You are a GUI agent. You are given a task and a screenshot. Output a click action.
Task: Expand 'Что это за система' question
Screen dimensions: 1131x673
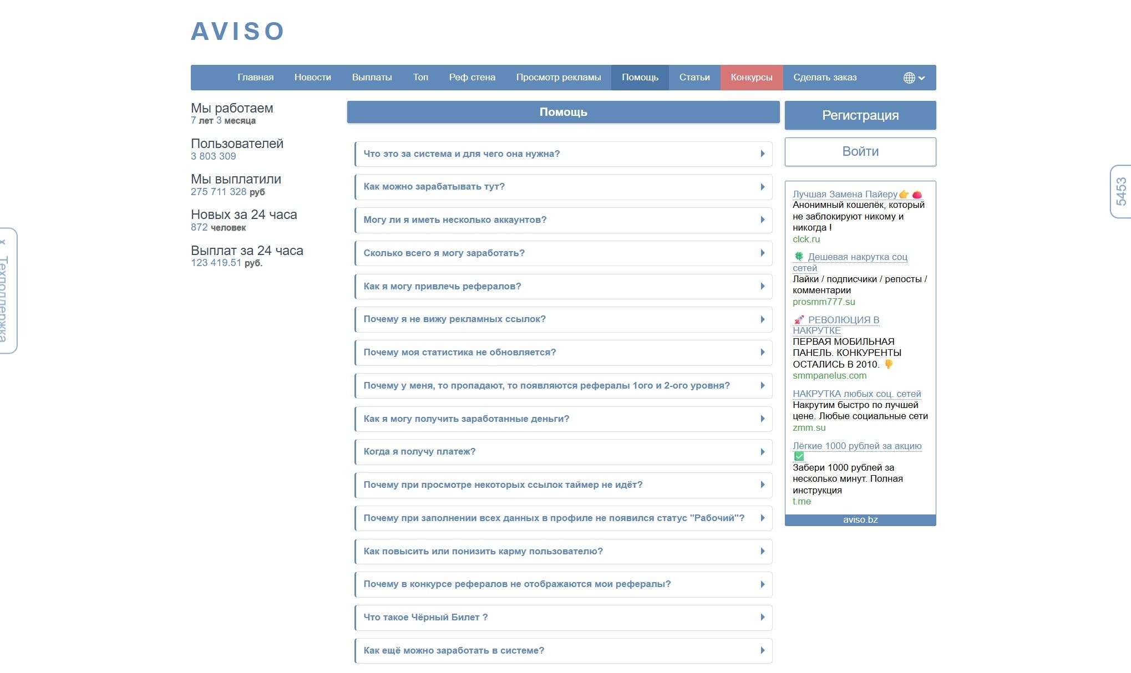tap(461, 154)
